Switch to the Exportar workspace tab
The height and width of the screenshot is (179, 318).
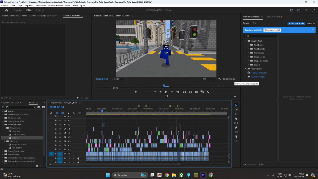[x=40, y=10]
